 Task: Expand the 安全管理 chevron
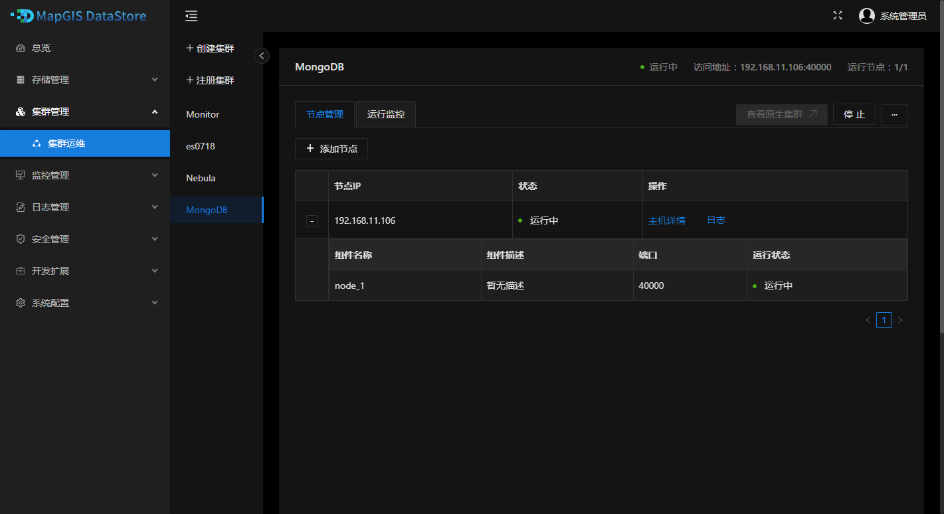(155, 239)
